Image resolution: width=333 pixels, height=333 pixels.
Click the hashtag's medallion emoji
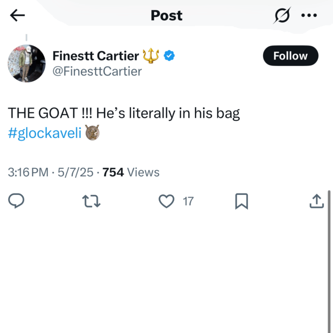pyautogui.click(x=93, y=133)
